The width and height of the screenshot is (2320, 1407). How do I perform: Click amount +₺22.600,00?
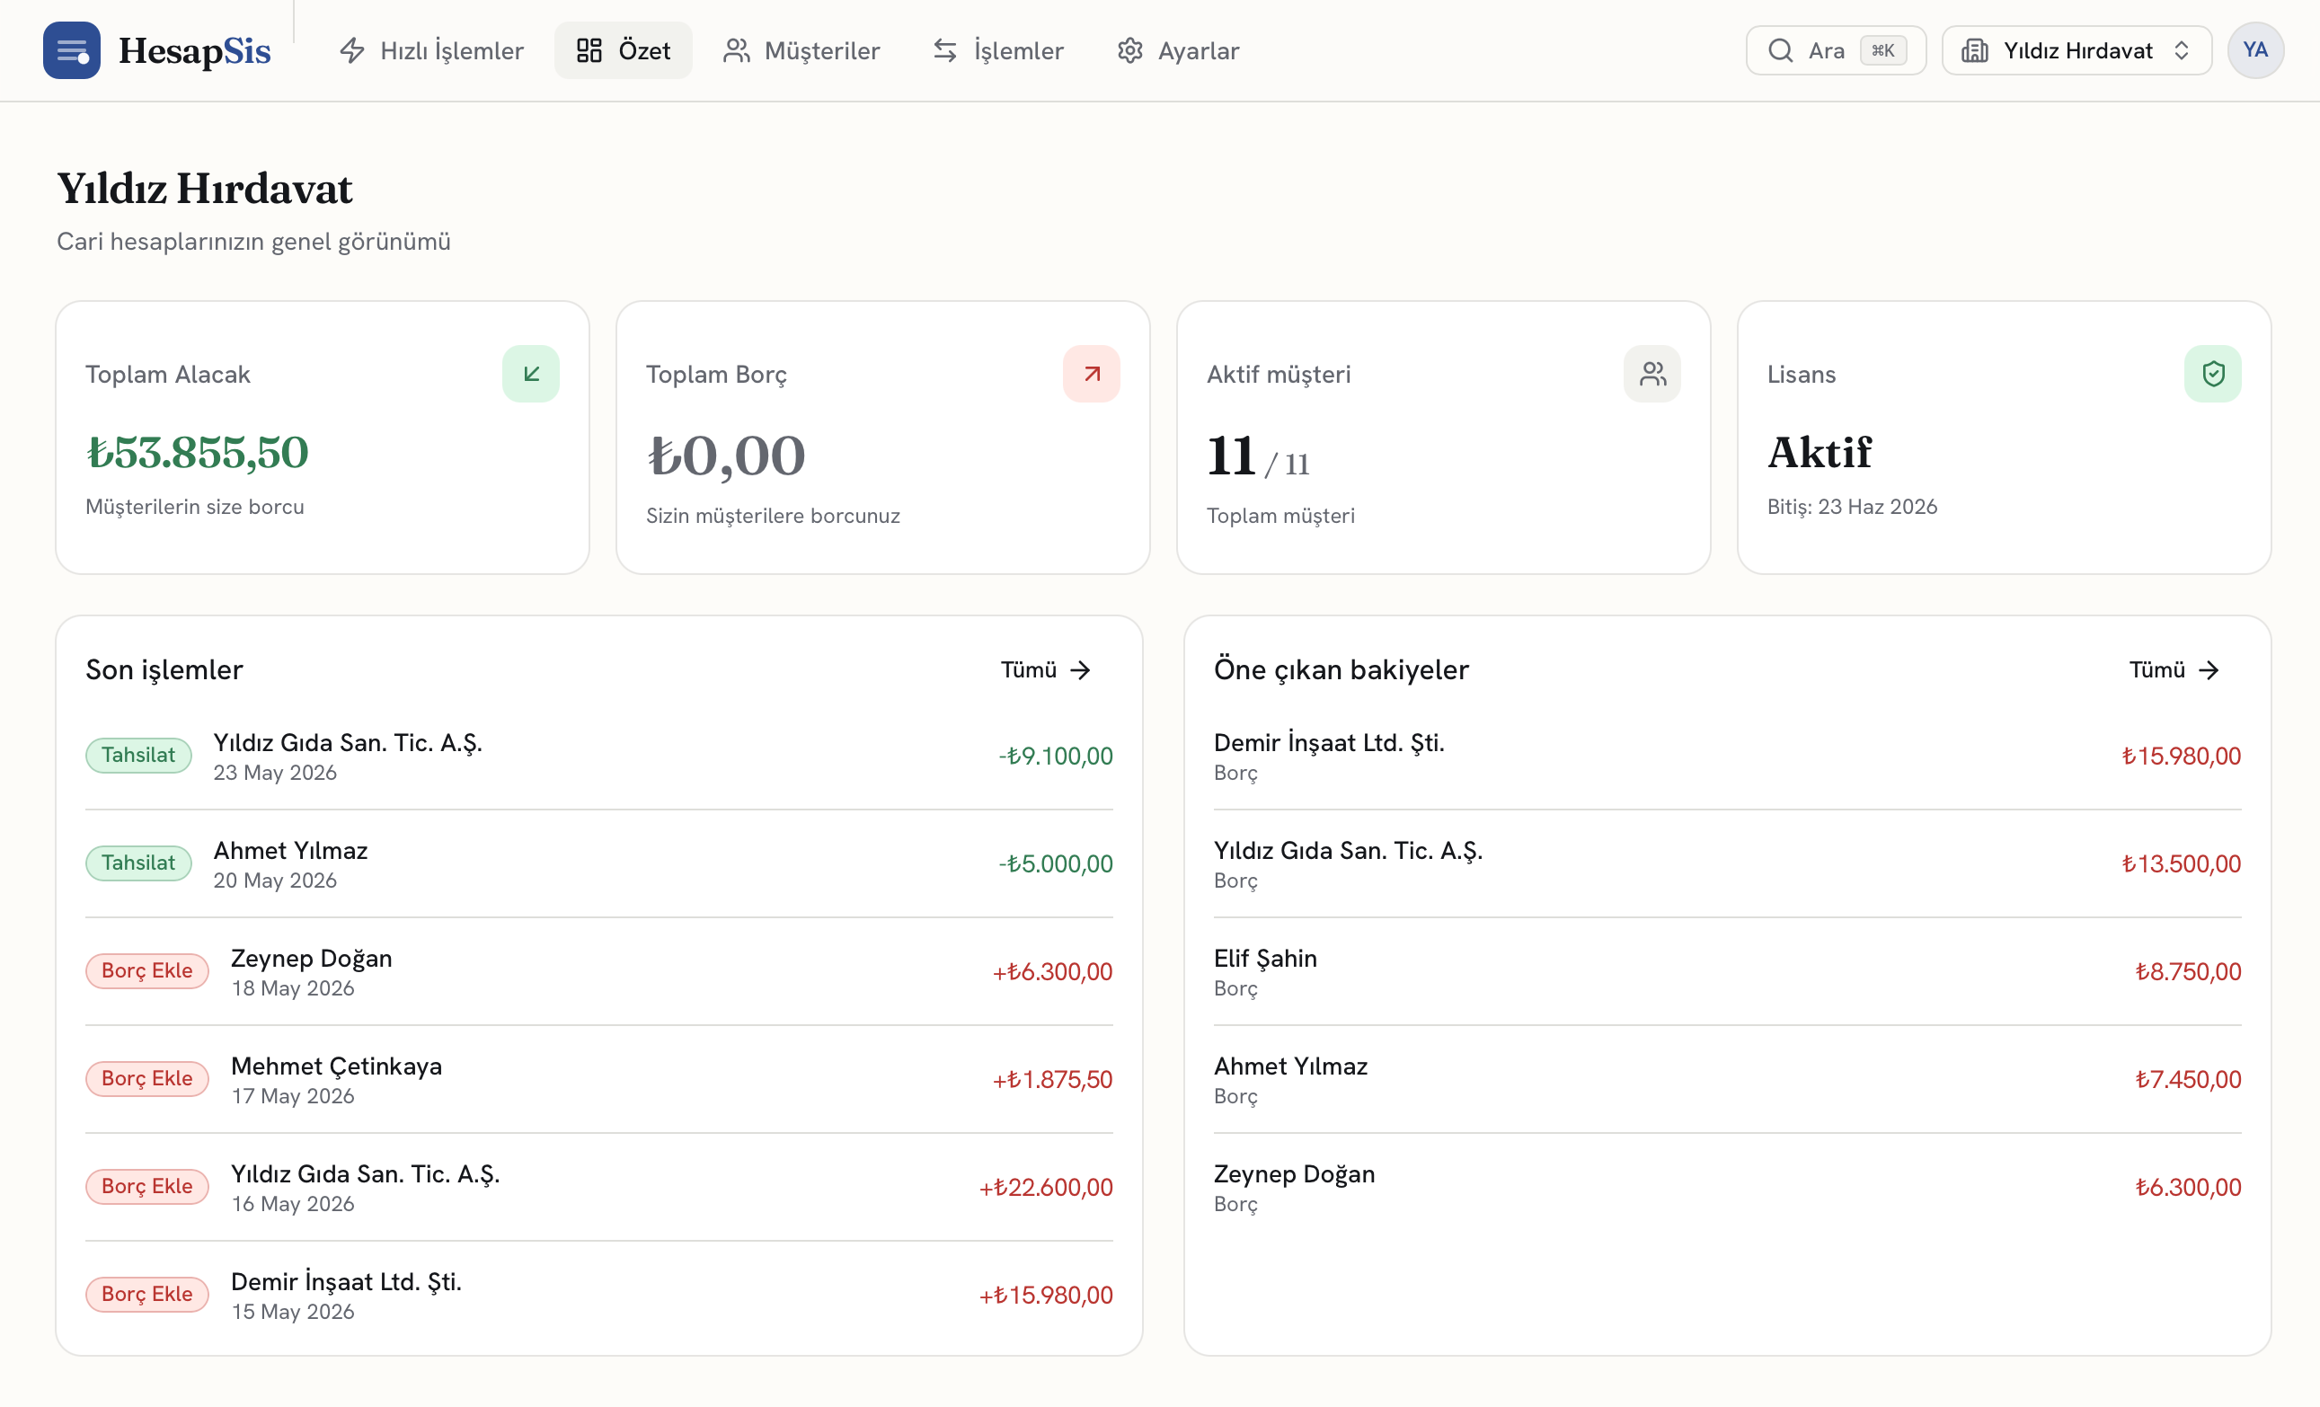click(1046, 1188)
